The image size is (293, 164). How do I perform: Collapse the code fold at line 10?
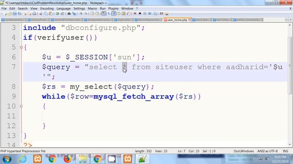21,106
